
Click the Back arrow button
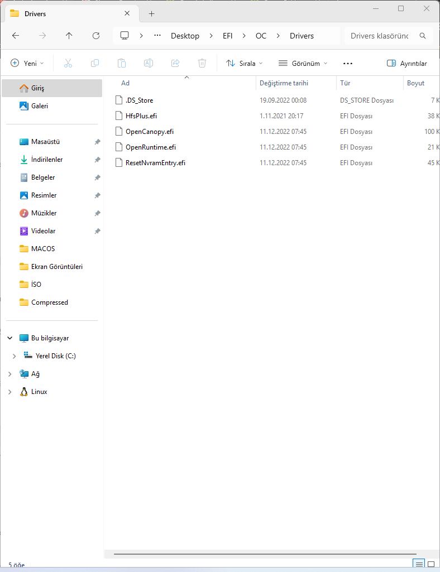(x=16, y=36)
